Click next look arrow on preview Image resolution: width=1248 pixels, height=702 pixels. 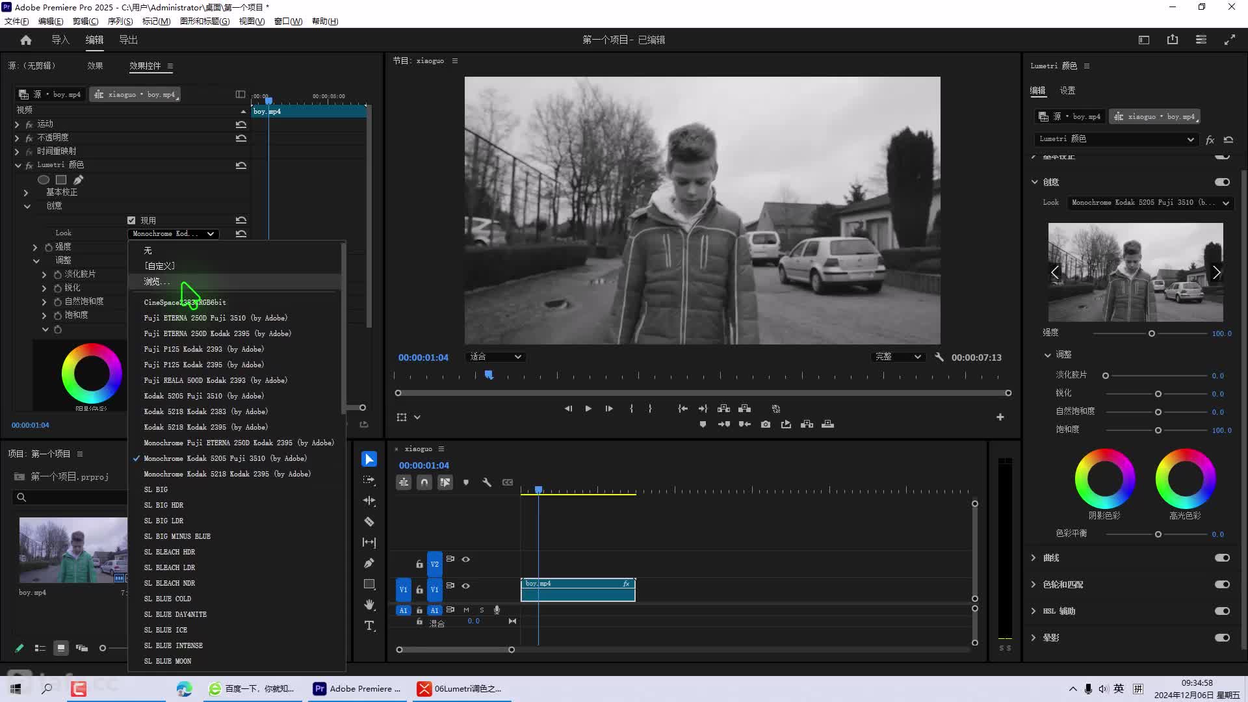(1216, 272)
